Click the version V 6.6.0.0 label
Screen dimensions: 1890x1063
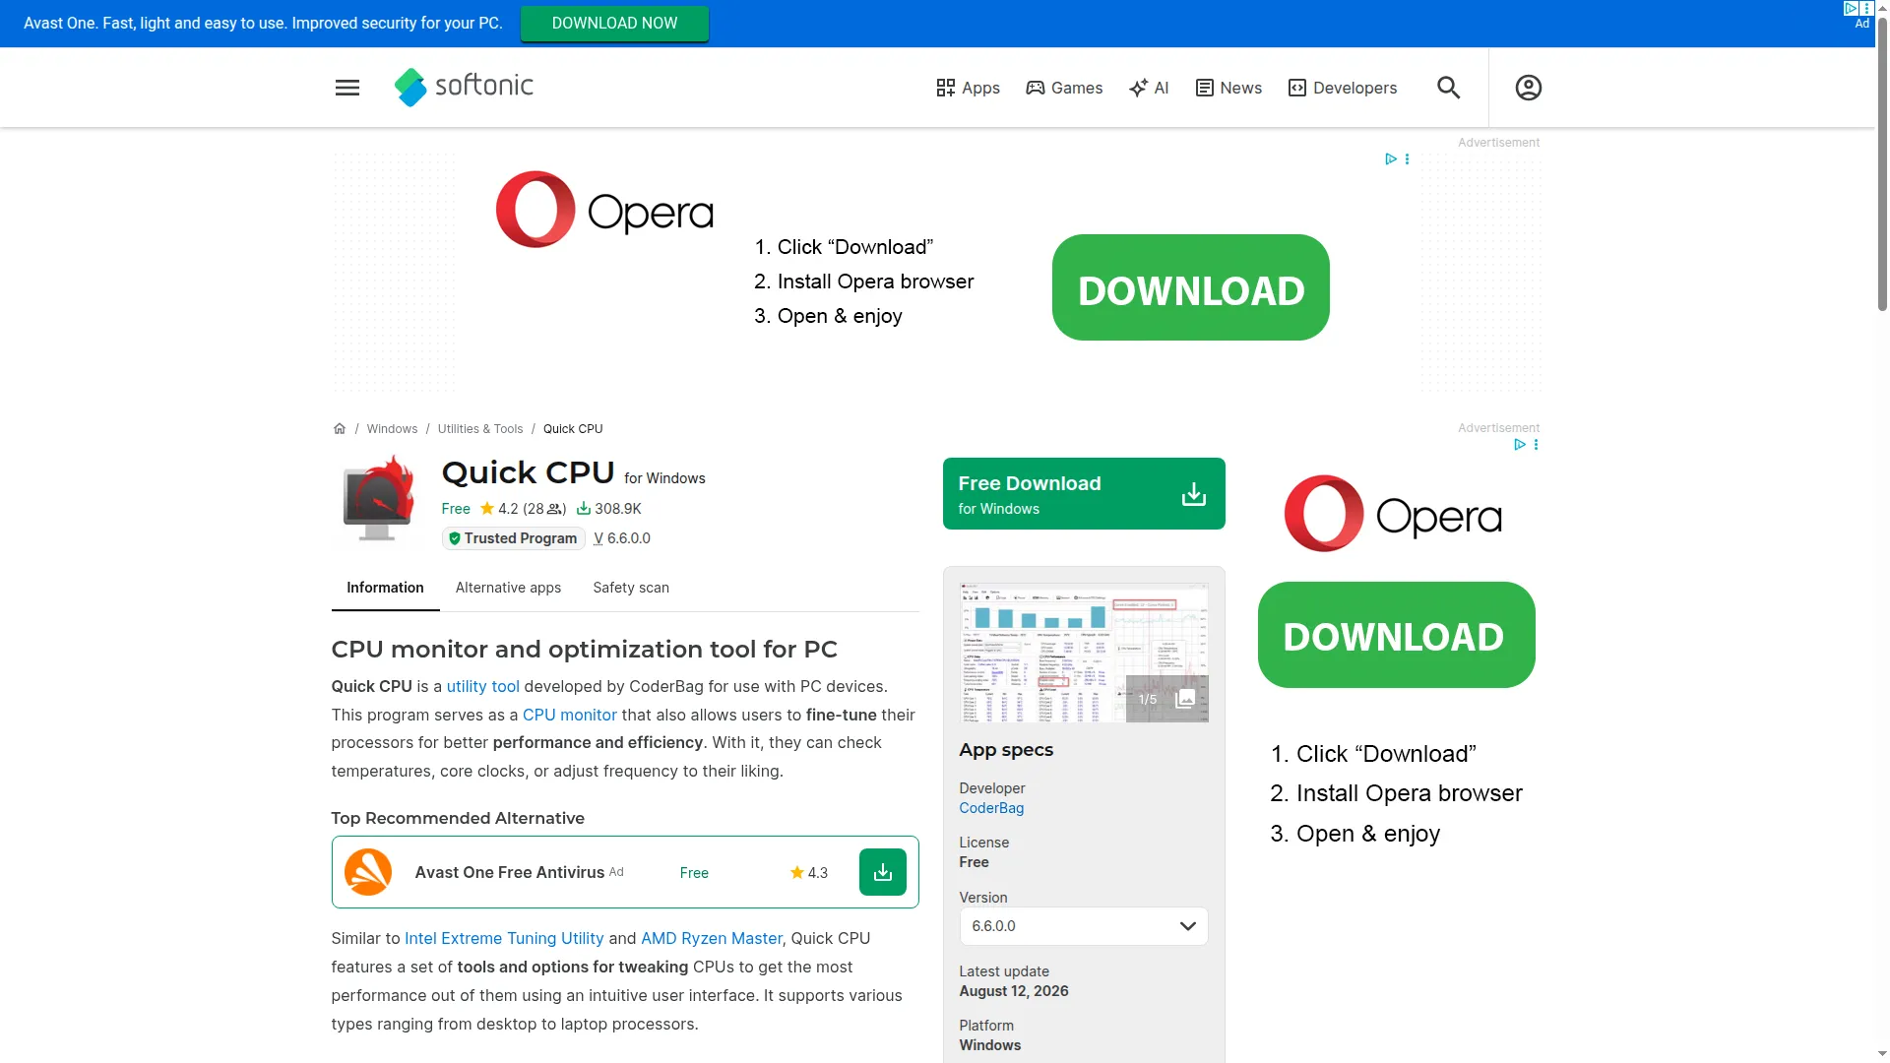pos(622,538)
